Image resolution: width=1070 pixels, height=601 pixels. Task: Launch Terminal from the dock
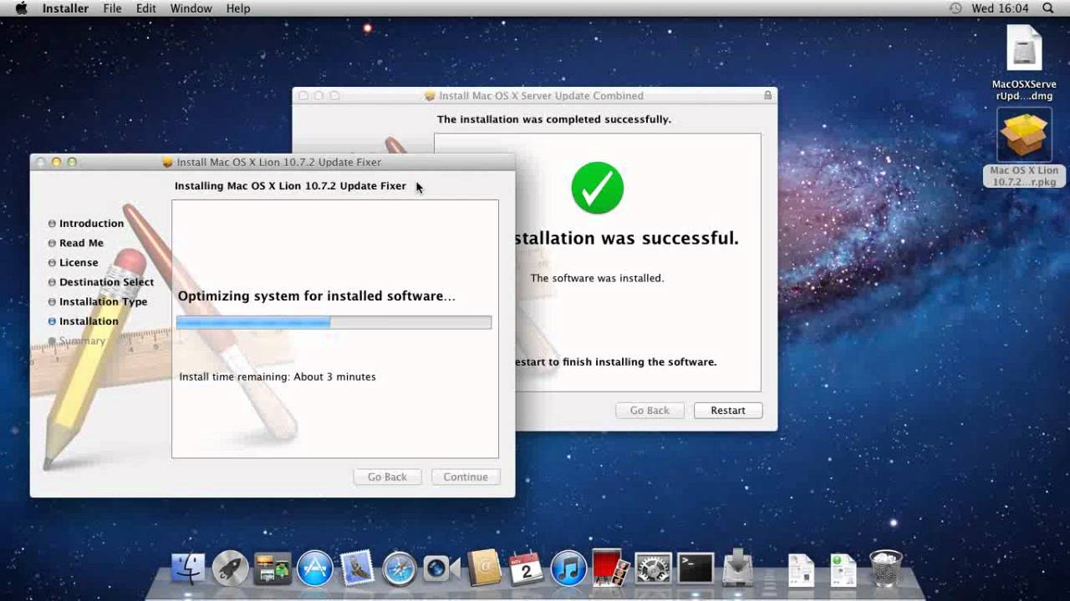pyautogui.click(x=695, y=568)
